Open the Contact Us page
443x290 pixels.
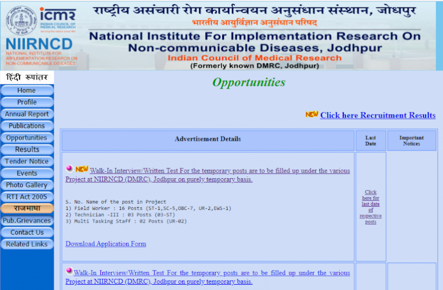click(27, 232)
